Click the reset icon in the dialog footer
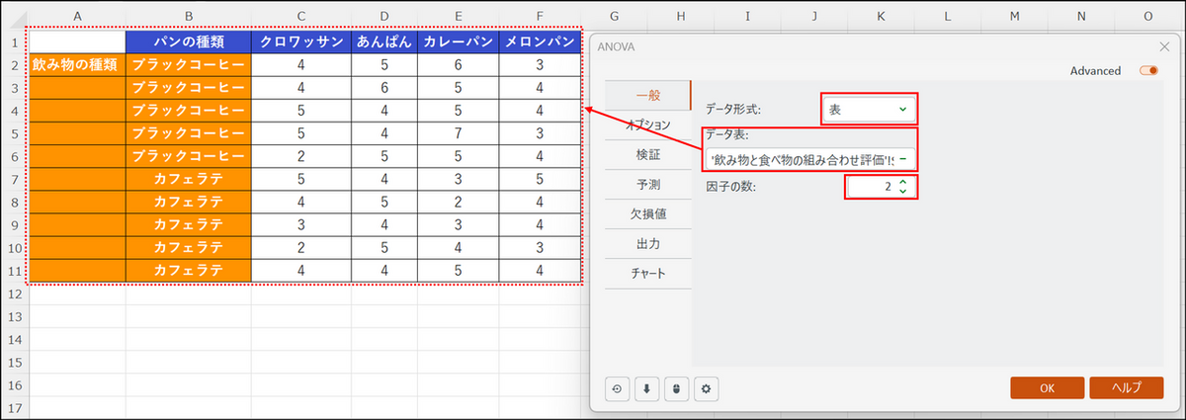1186x420 pixels. [x=618, y=389]
